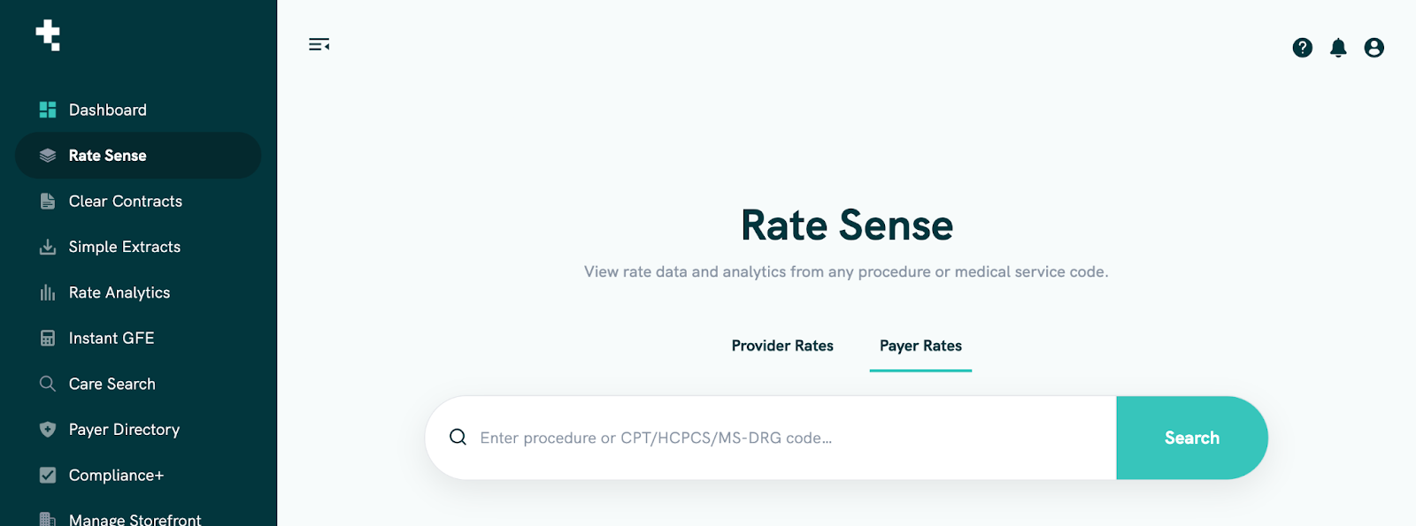Click the Simple Extracts download icon
This screenshot has width=1416, height=526.
(48, 247)
